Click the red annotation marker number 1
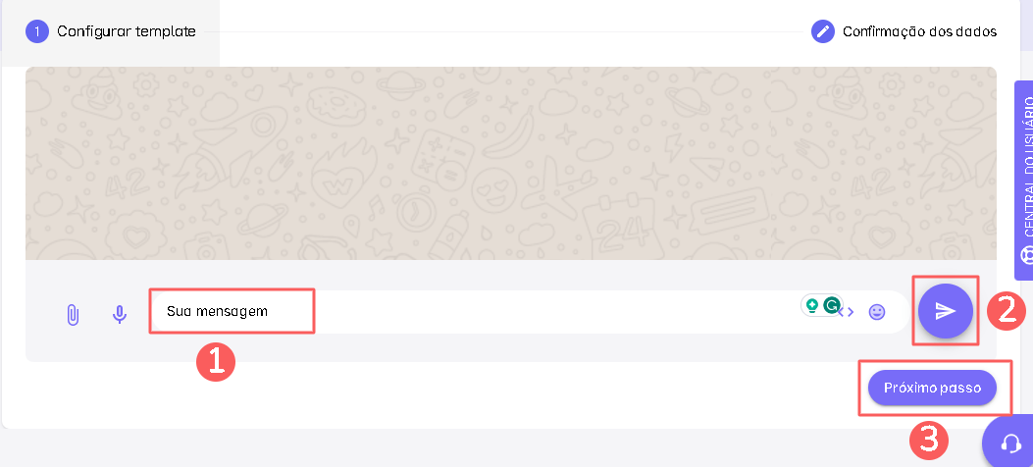1033x469 pixels. (x=216, y=360)
